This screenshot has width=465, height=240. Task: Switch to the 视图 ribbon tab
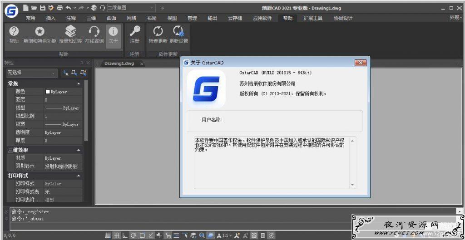pos(172,18)
